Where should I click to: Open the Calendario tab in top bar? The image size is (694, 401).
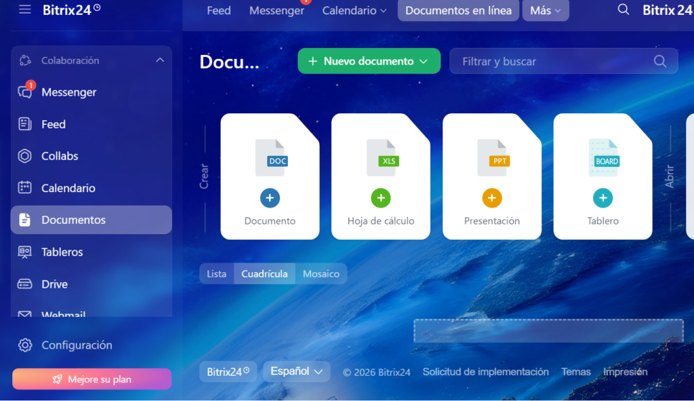click(x=354, y=11)
